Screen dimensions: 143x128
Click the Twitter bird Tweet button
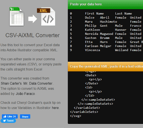pos(8,121)
